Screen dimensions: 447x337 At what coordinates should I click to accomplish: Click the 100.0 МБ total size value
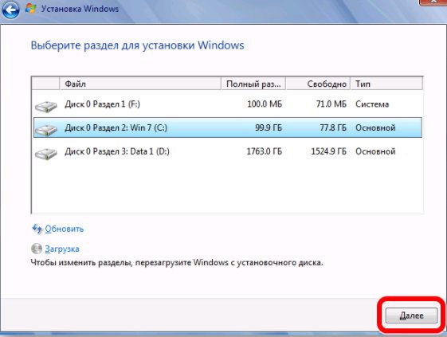click(265, 104)
